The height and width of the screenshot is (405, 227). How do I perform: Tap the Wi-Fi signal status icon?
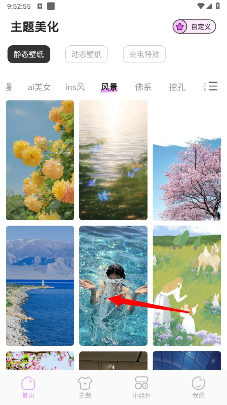click(x=200, y=6)
